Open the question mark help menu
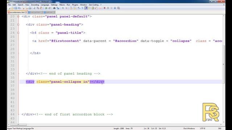The width and height of the screenshot is (232, 130). coord(101,5)
